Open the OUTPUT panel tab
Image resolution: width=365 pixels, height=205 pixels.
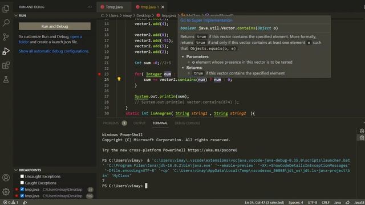tap(139, 123)
